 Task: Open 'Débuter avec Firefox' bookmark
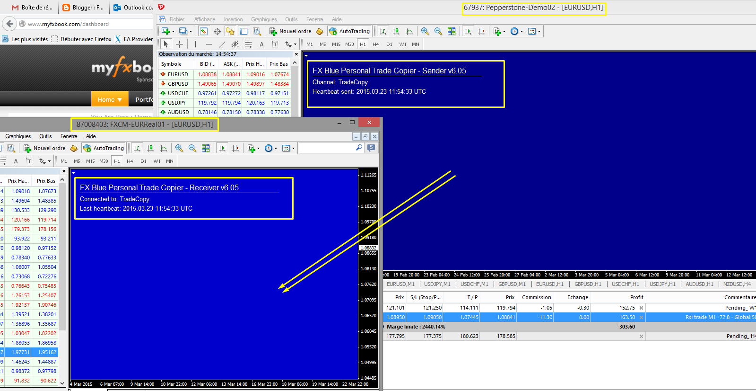(x=81, y=39)
